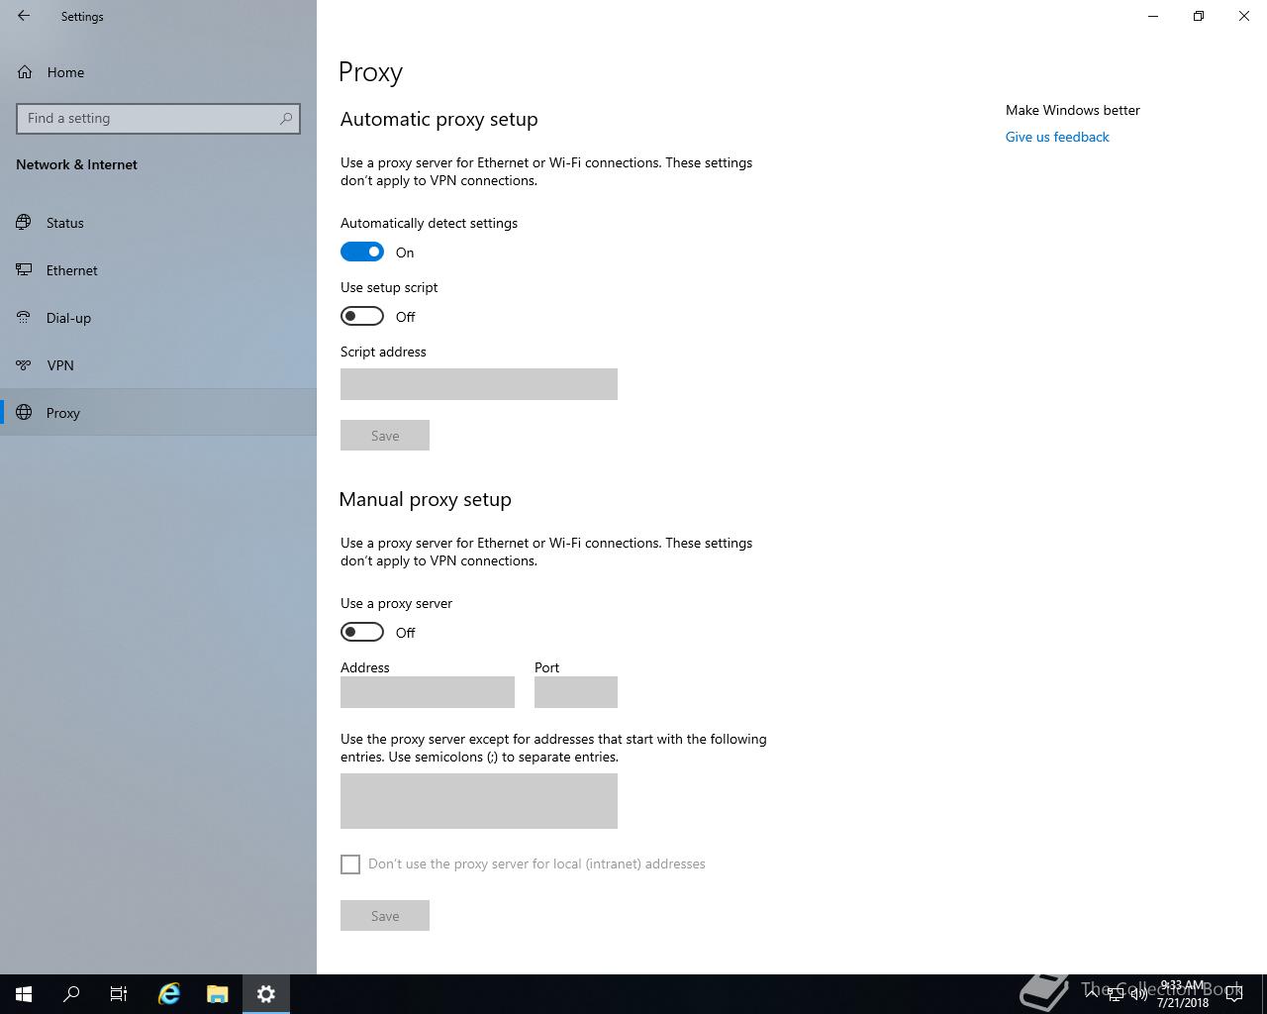Click the Dial-up phone icon
Screen dimensions: 1267x1014
pos(24,318)
